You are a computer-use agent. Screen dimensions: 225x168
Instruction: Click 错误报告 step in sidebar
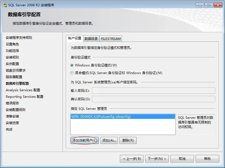click(12, 103)
